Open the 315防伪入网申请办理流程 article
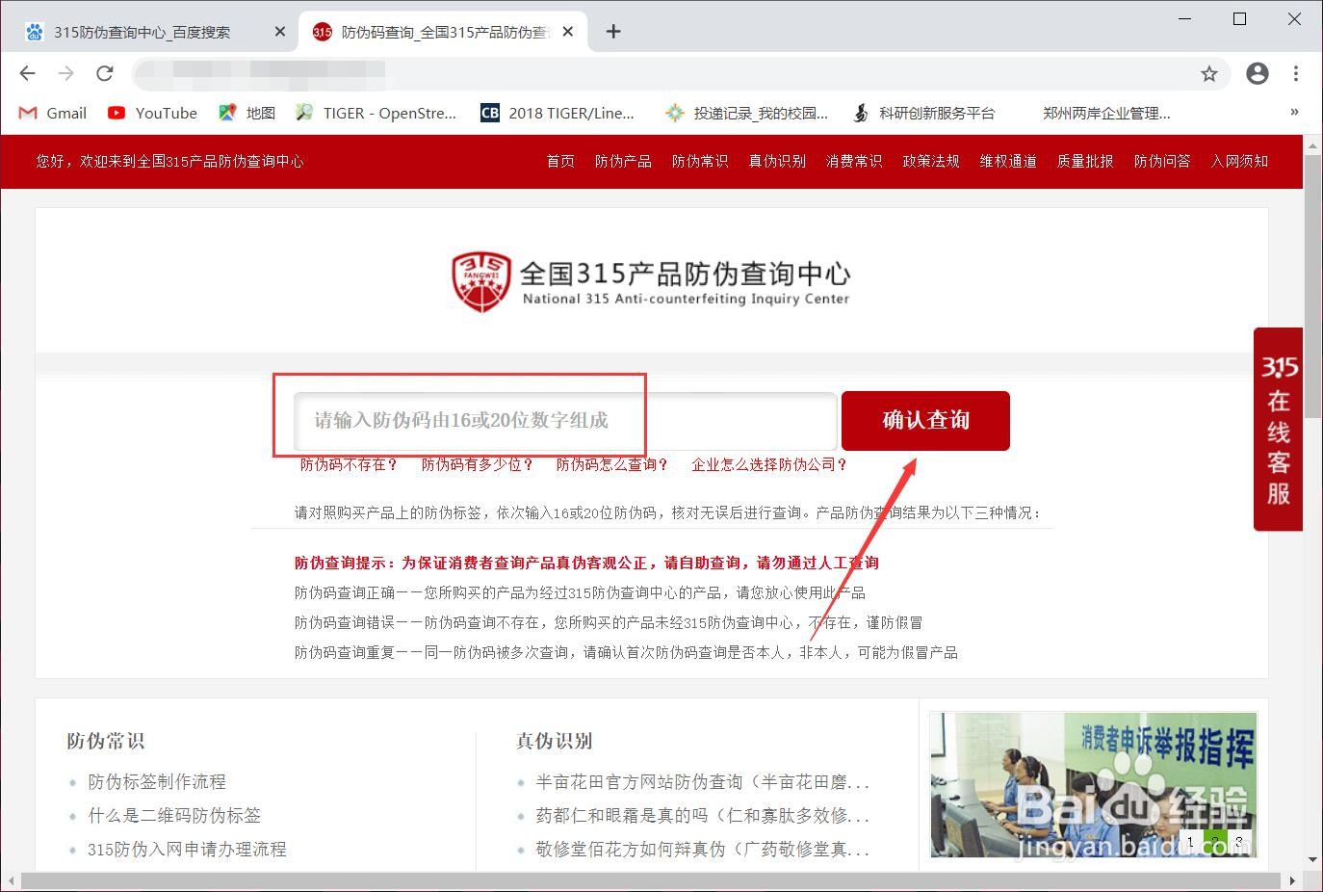This screenshot has height=892, width=1323. point(187,849)
